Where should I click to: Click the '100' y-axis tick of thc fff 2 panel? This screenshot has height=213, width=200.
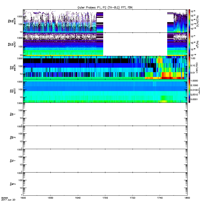(x=21, y=134)
